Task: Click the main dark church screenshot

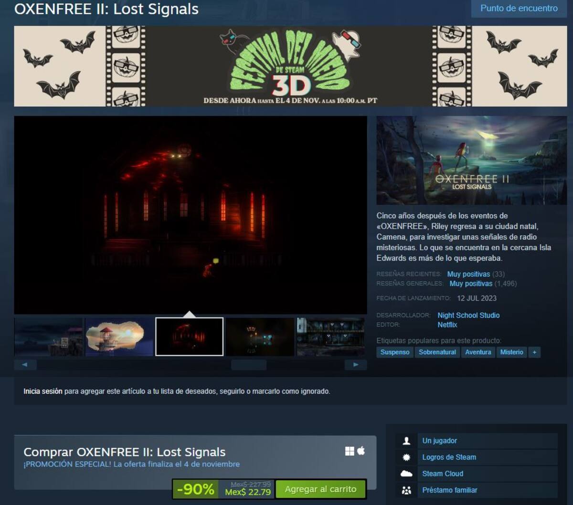Action: (x=191, y=215)
